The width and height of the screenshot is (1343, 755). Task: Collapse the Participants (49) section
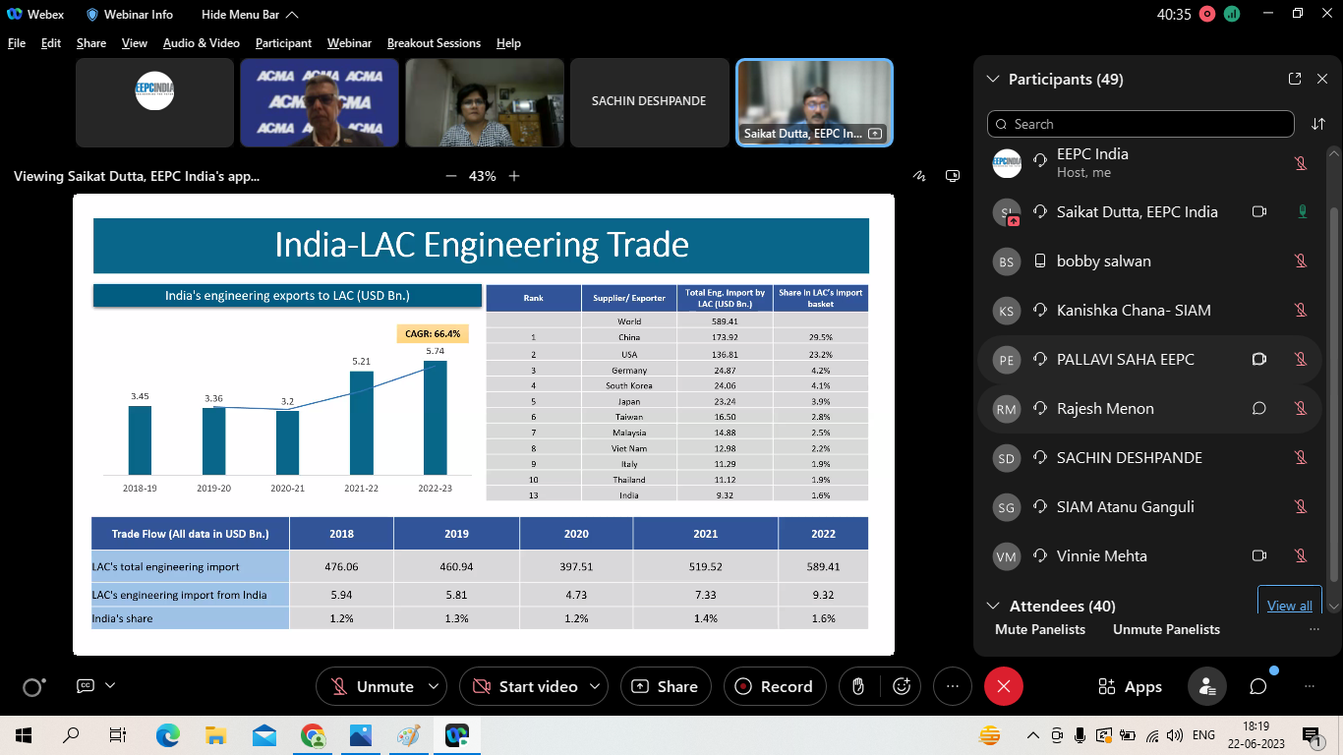point(991,79)
